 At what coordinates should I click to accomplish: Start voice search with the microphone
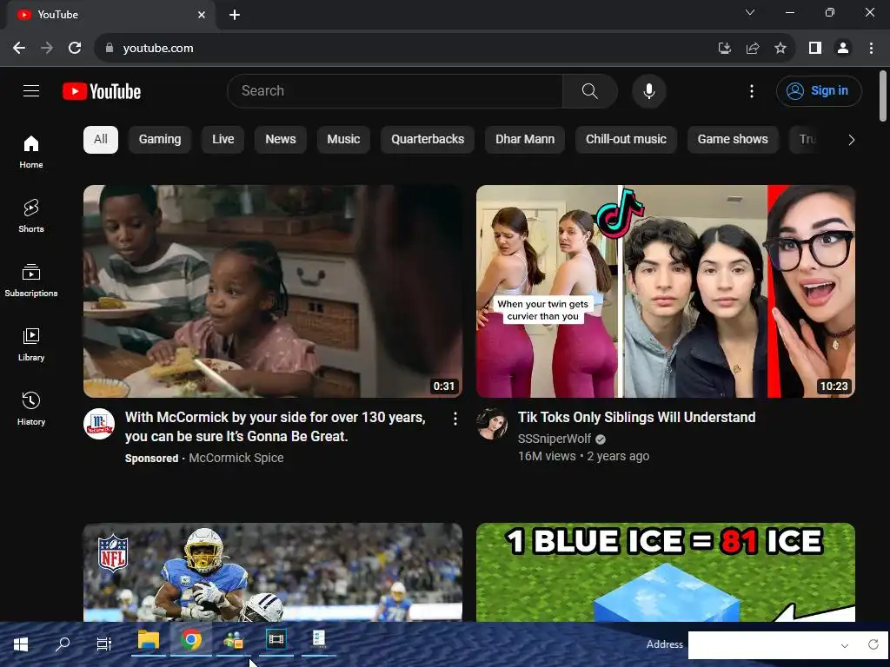coord(648,90)
